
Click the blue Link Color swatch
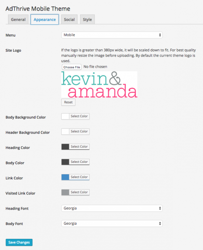click(x=65, y=177)
